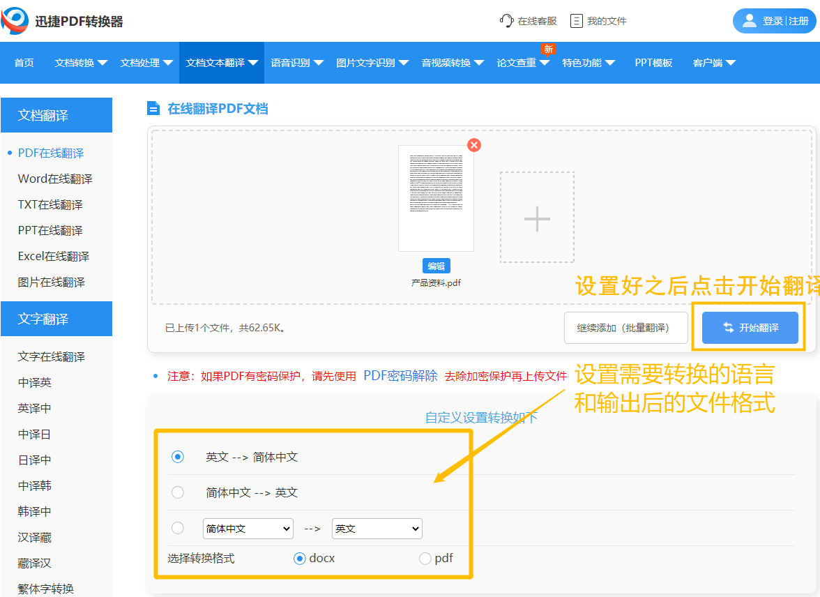Click the 迅捷PDF转换器 logo icon
The width and height of the screenshot is (820, 597).
tap(15, 21)
